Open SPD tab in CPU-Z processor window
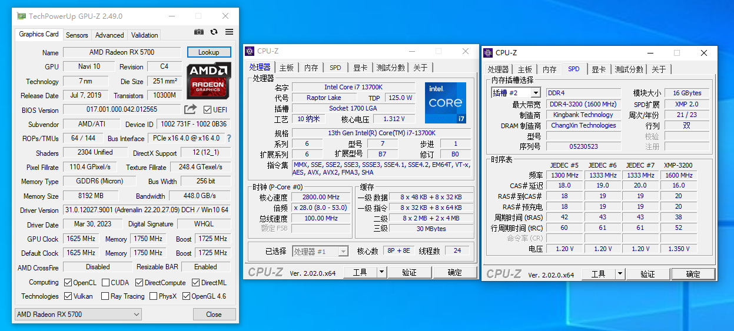The image size is (734, 331). tap(336, 68)
